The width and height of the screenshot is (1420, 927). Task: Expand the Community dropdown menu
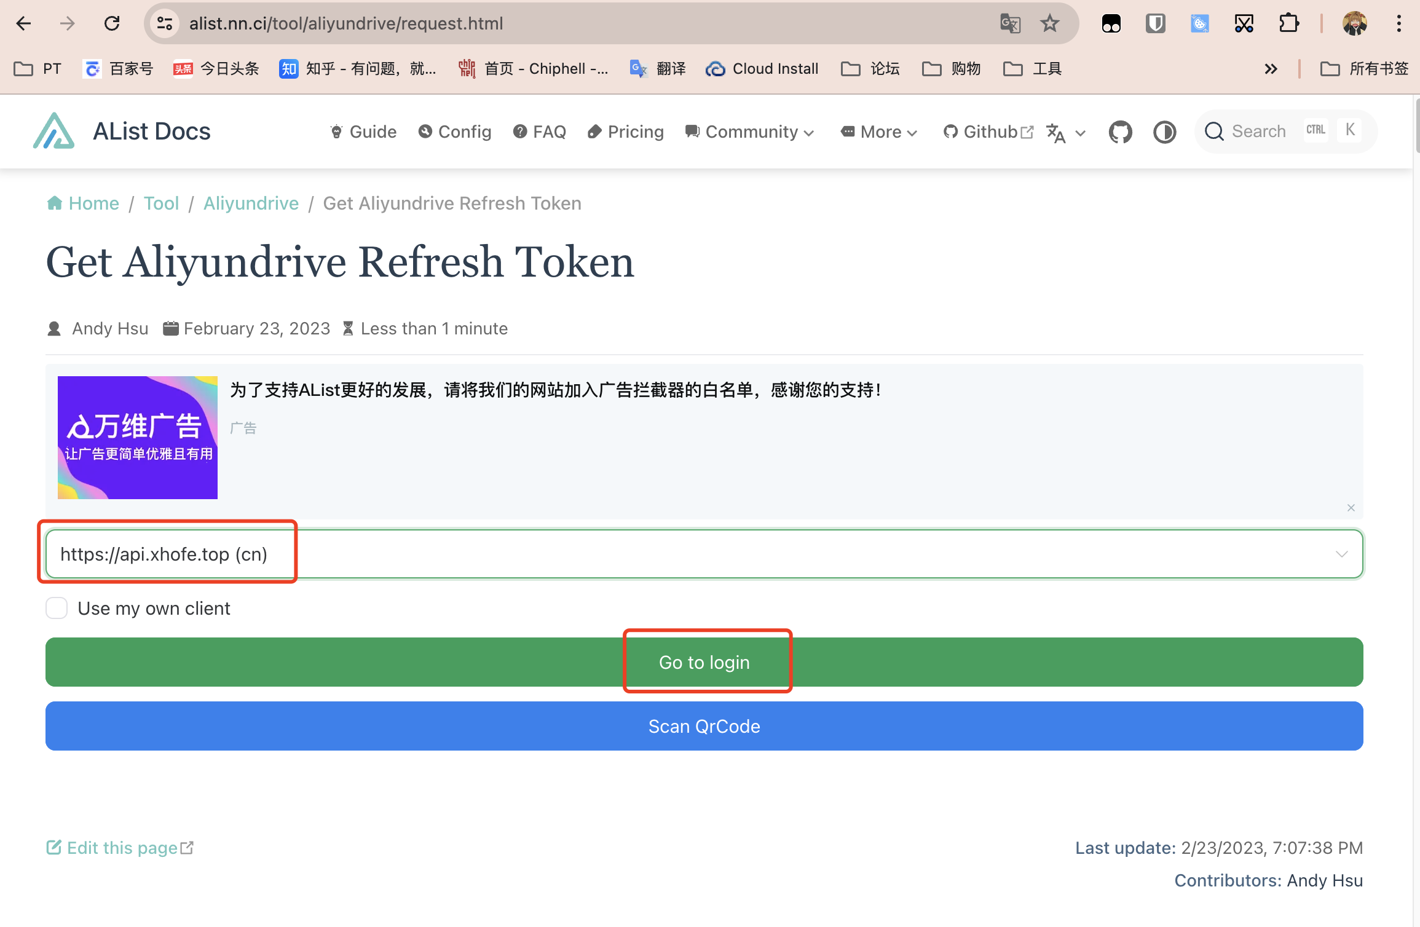click(750, 132)
